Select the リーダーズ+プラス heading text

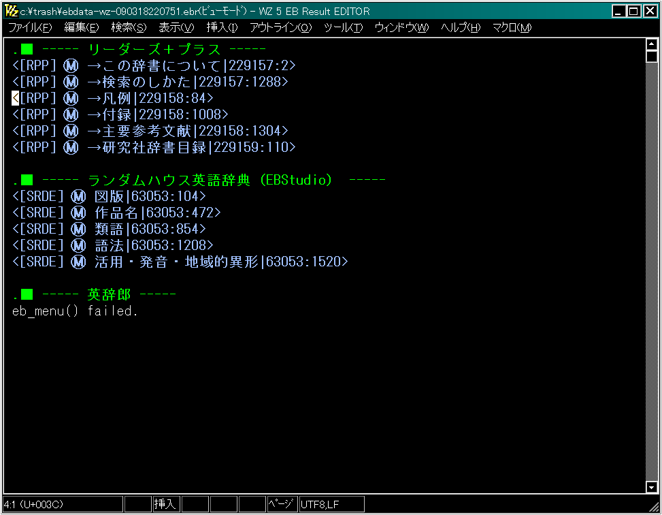tap(154, 49)
